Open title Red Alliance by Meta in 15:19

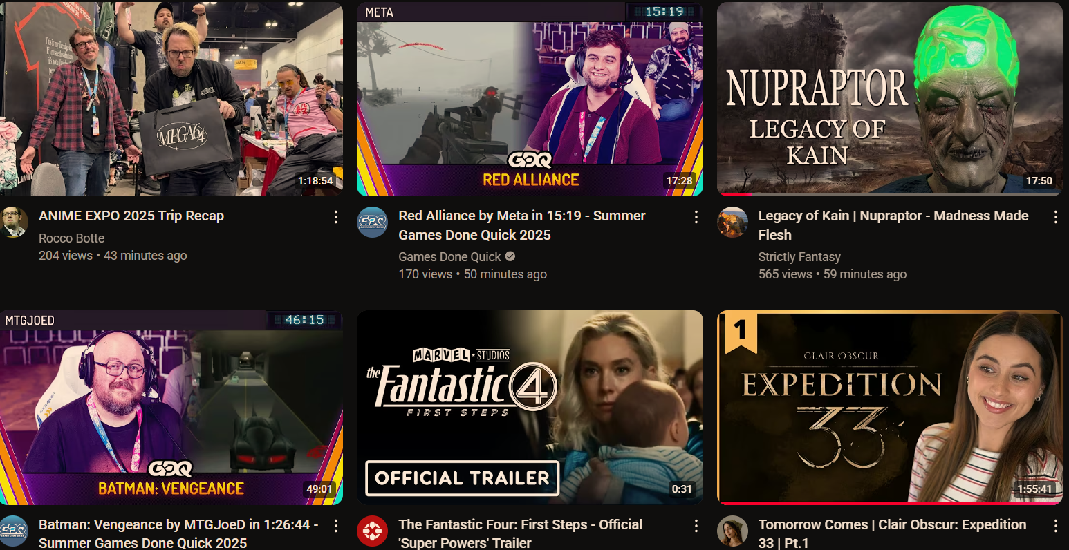click(x=522, y=225)
